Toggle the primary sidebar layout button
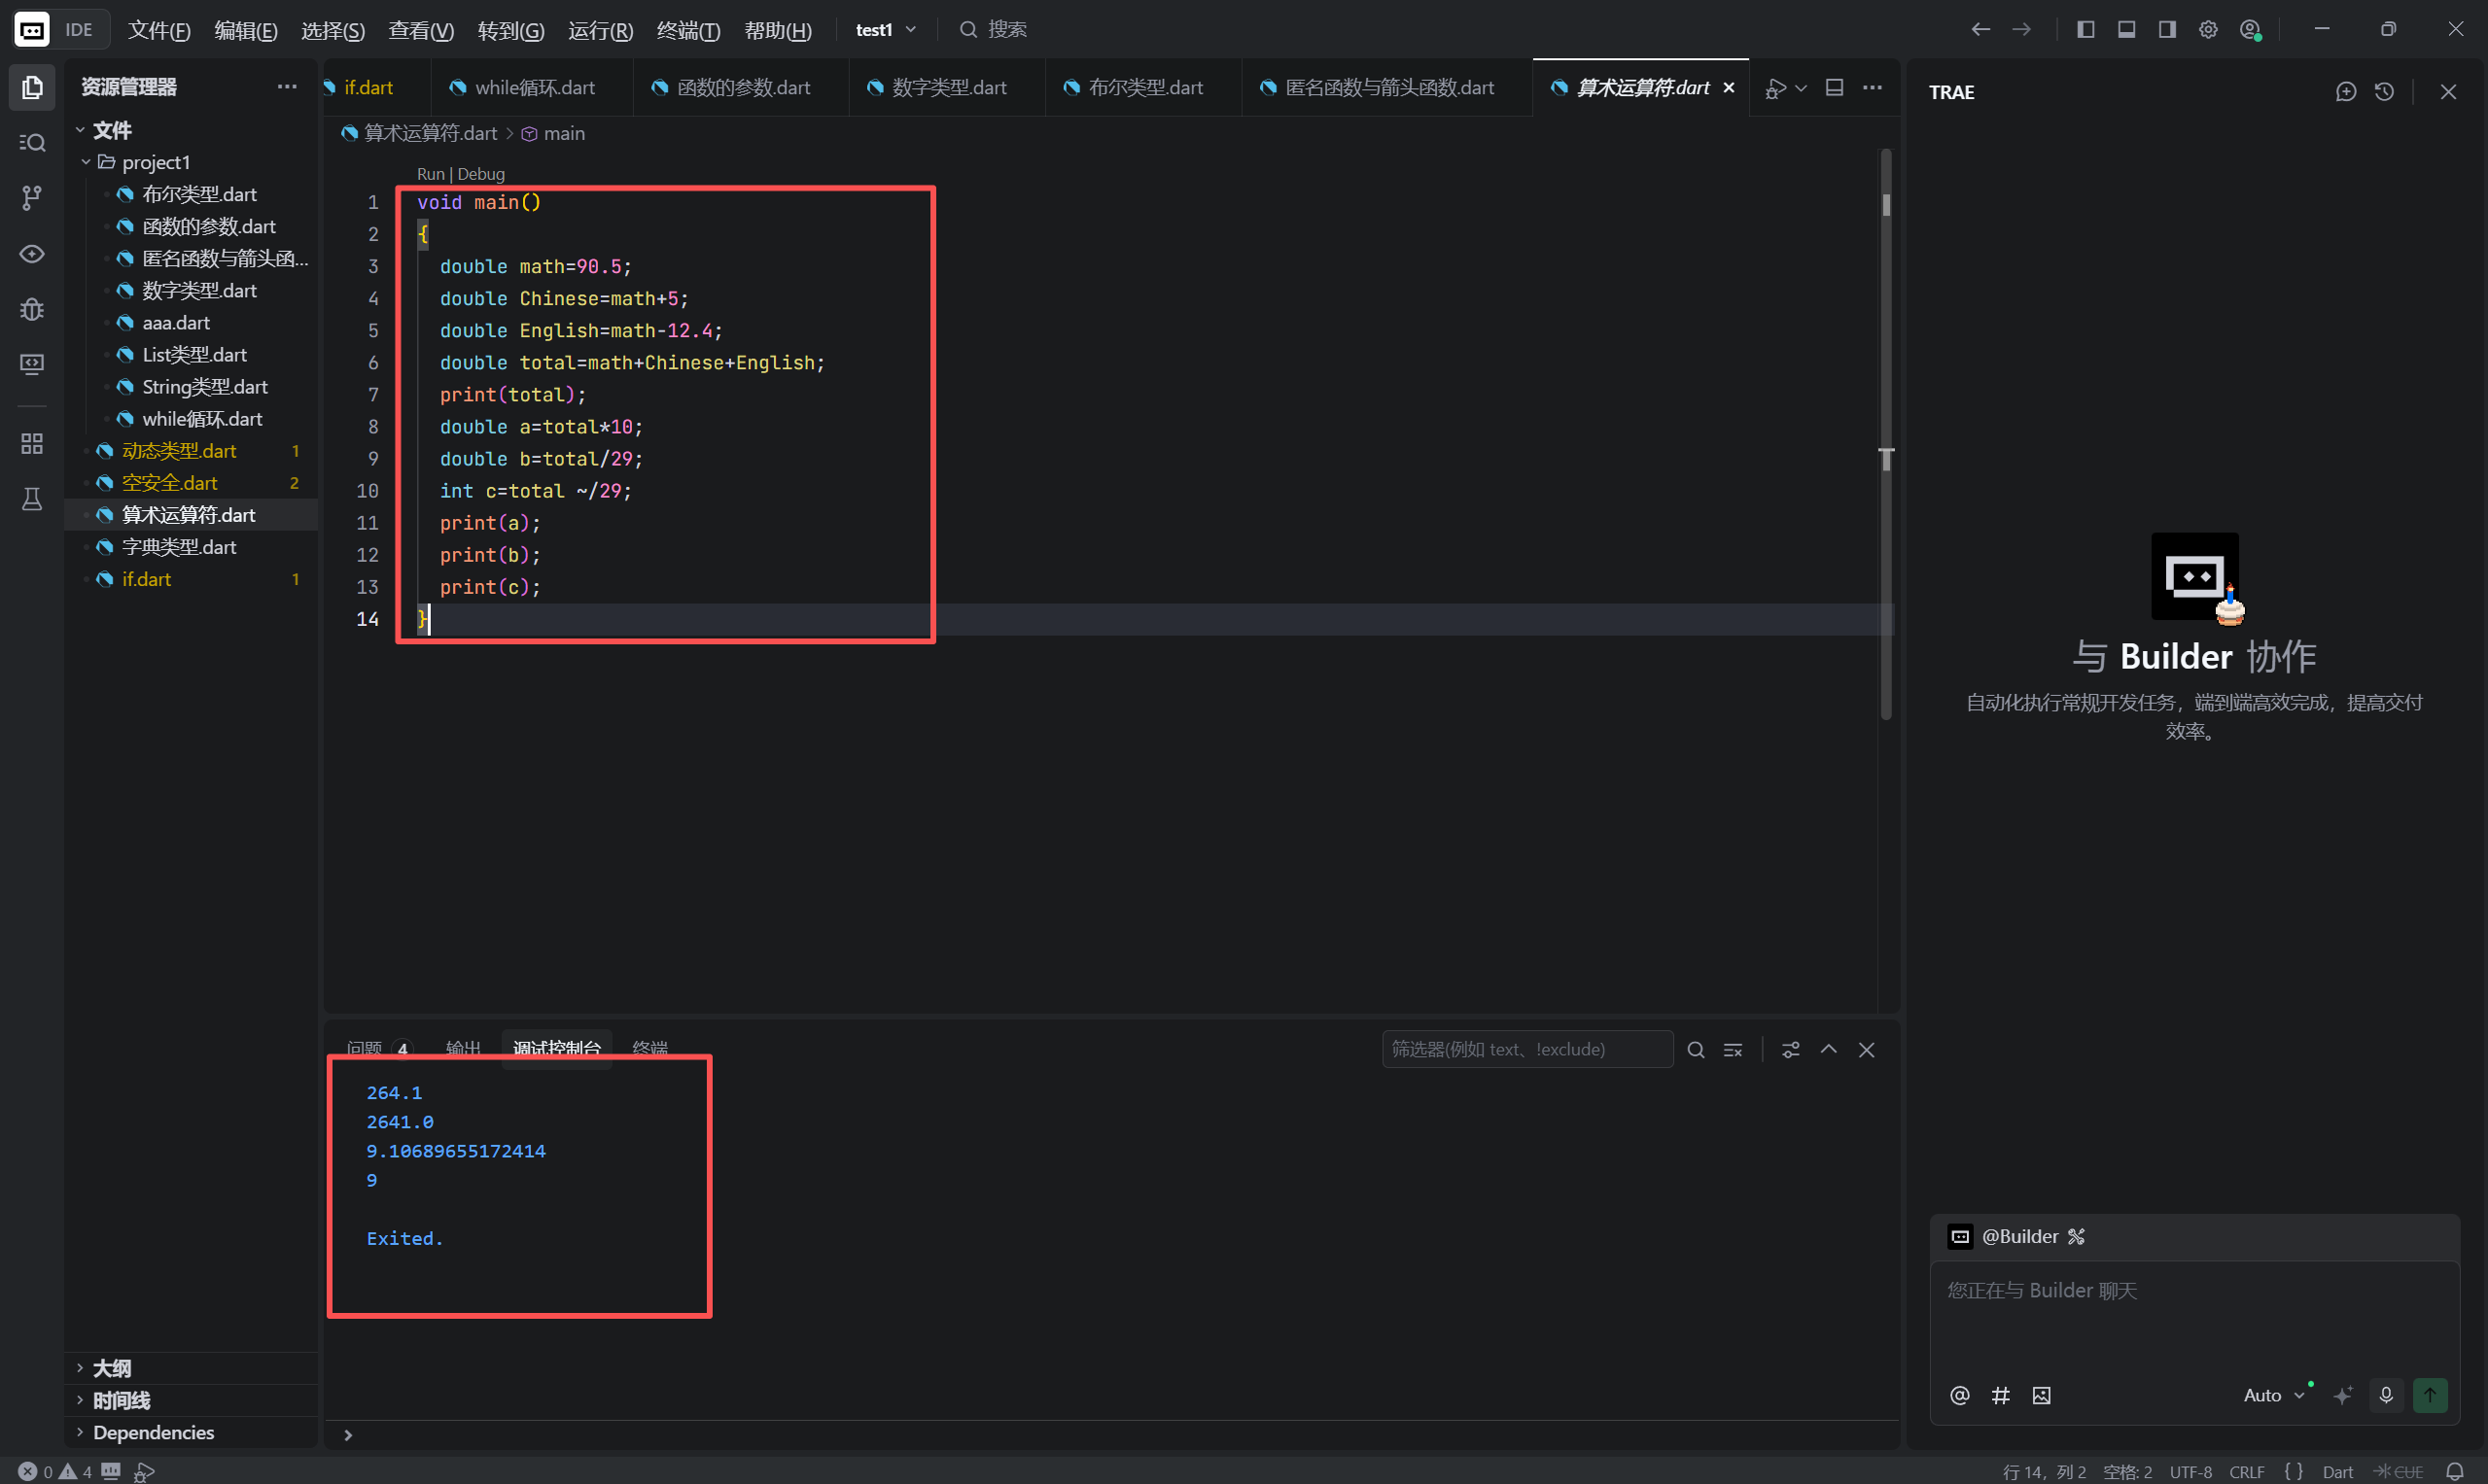 click(2085, 30)
